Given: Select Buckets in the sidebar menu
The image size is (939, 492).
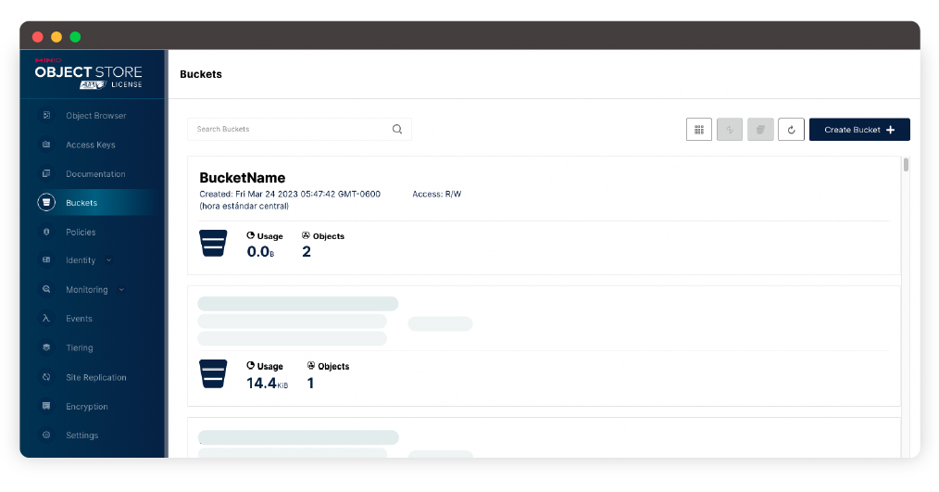Looking at the screenshot, I should [x=81, y=203].
